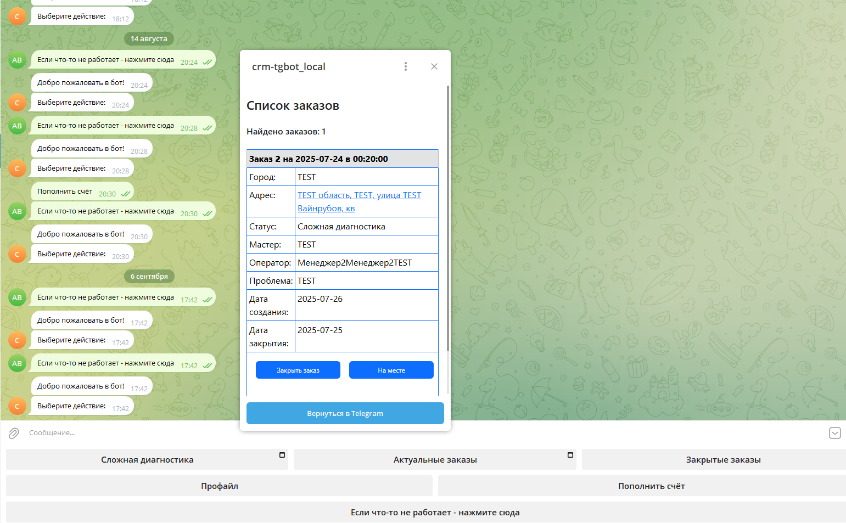Open the TEST область address link

coord(359,201)
